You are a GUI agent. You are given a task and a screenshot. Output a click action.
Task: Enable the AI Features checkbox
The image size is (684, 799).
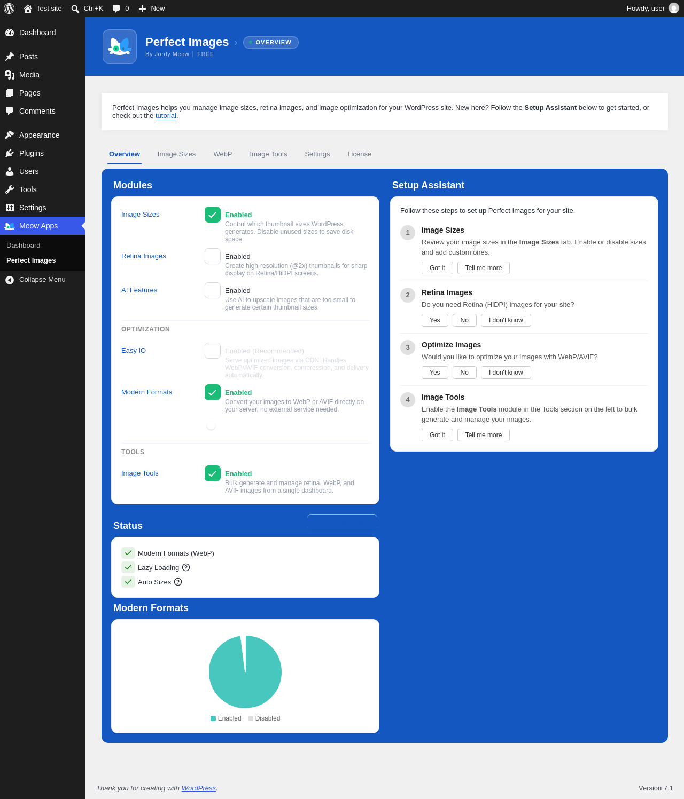click(x=213, y=290)
